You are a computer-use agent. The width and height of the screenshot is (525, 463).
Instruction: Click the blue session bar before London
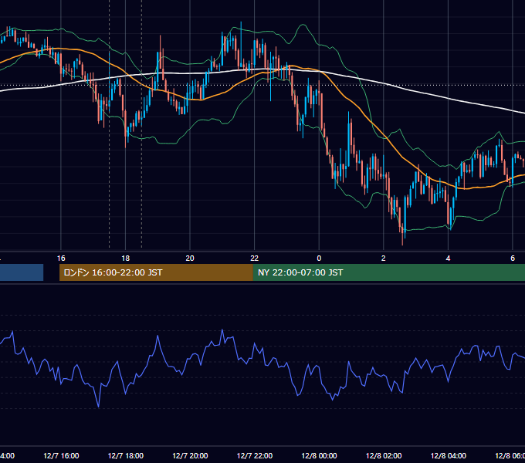click(22, 272)
